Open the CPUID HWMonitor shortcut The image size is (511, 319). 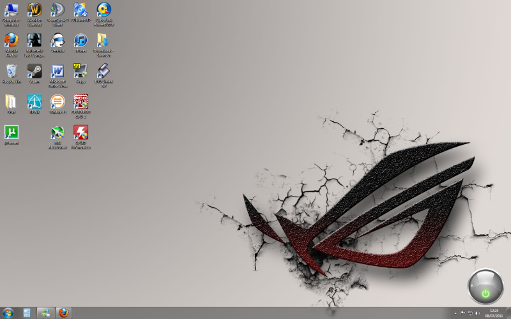80,137
